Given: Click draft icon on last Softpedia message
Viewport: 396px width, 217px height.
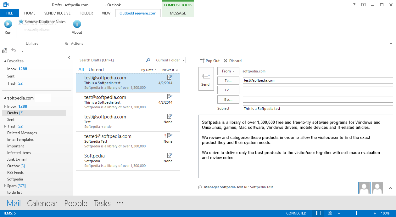Looking at the screenshot, I should click(170, 155).
